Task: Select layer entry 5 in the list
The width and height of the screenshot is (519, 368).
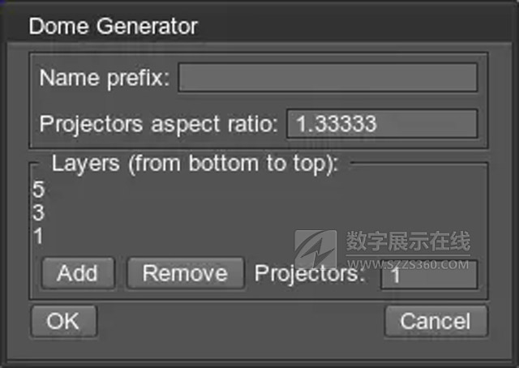Action: pyautogui.click(x=39, y=190)
